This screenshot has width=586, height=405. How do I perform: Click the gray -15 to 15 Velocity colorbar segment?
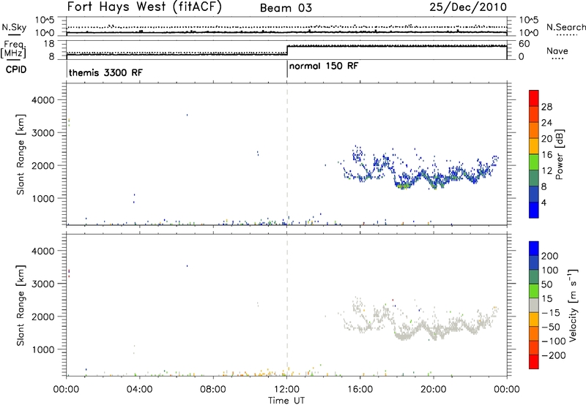(x=534, y=306)
